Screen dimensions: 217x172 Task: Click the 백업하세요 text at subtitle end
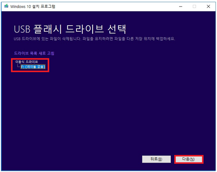tap(166, 39)
